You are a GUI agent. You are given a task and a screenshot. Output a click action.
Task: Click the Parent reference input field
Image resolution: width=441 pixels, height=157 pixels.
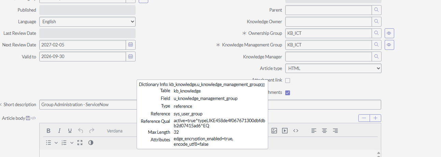[329, 10]
